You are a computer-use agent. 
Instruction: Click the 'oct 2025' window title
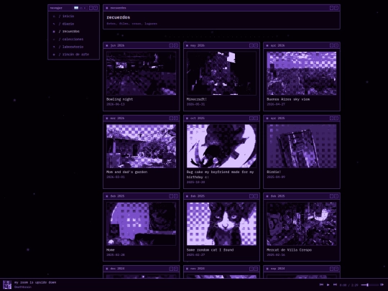[x=198, y=119]
